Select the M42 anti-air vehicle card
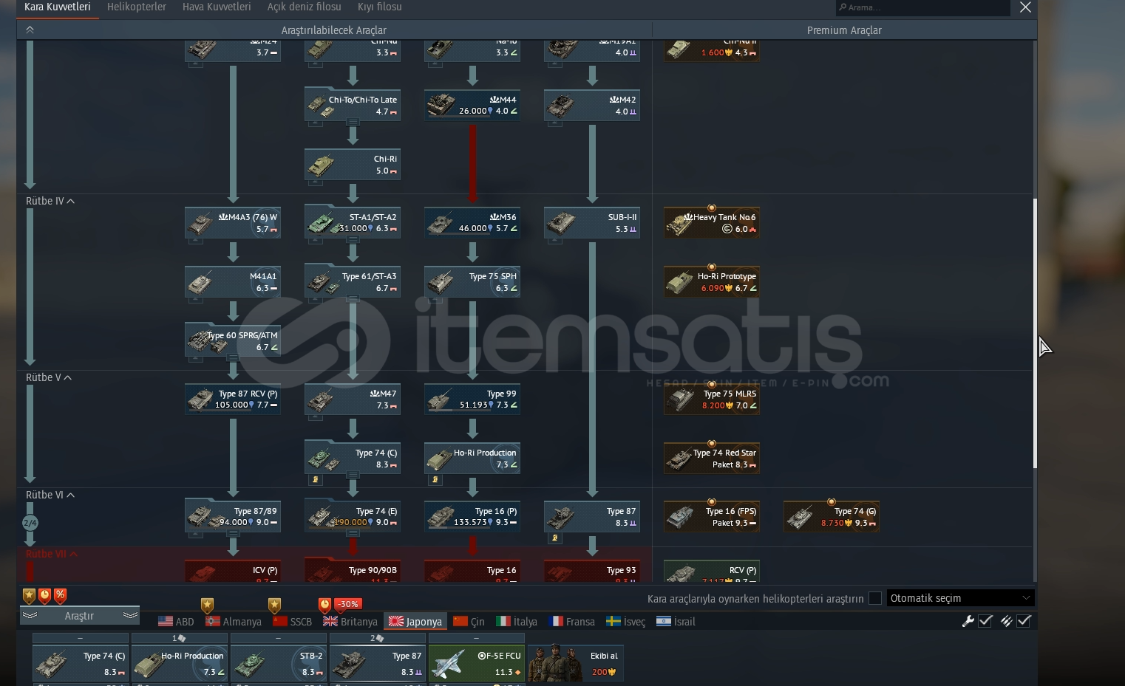Screen dimensions: 1125x686 pyautogui.click(x=592, y=106)
